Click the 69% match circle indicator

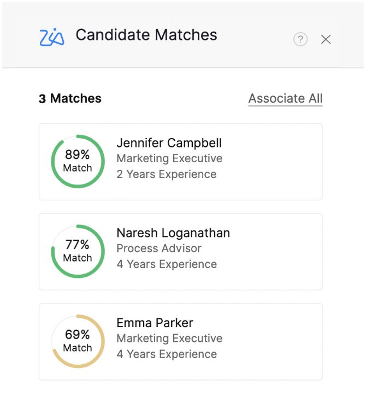pos(78,341)
